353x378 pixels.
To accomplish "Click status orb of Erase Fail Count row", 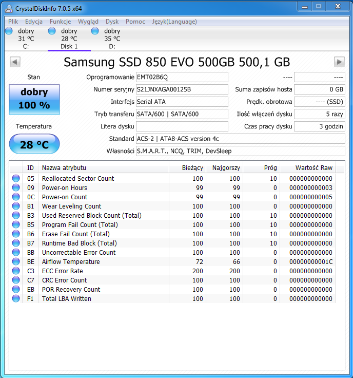I will pos(16,234).
